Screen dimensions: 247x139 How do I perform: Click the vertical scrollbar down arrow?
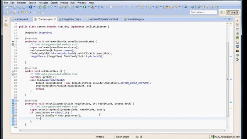tap(228, 127)
